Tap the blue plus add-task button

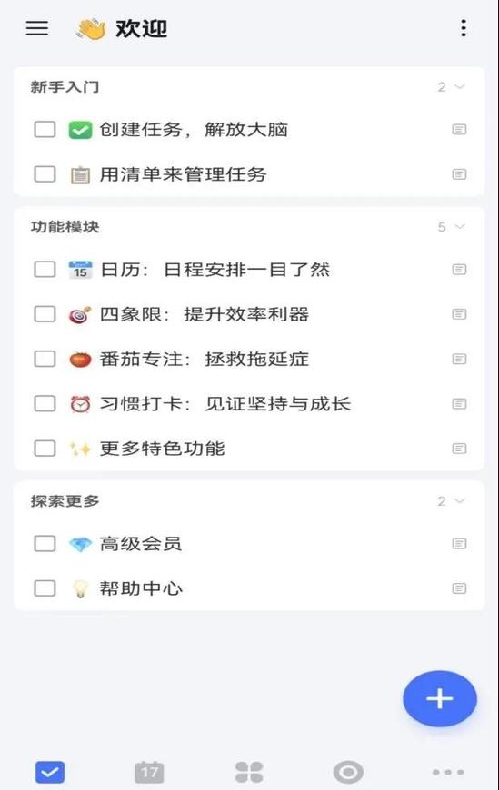point(439,698)
